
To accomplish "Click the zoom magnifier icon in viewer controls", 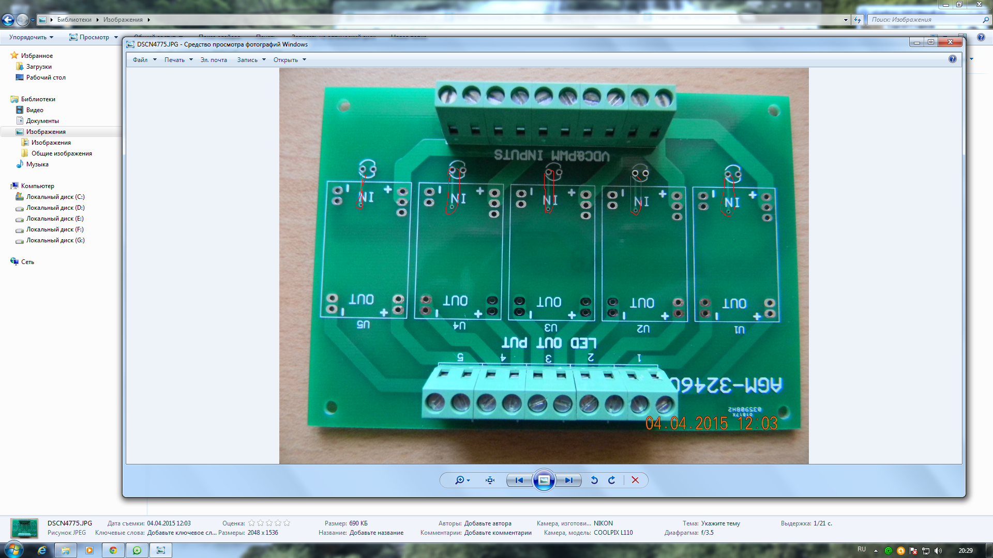I will point(460,480).
